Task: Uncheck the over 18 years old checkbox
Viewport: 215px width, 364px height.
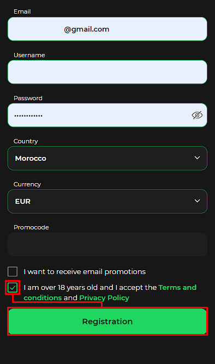Action: pyautogui.click(x=13, y=288)
